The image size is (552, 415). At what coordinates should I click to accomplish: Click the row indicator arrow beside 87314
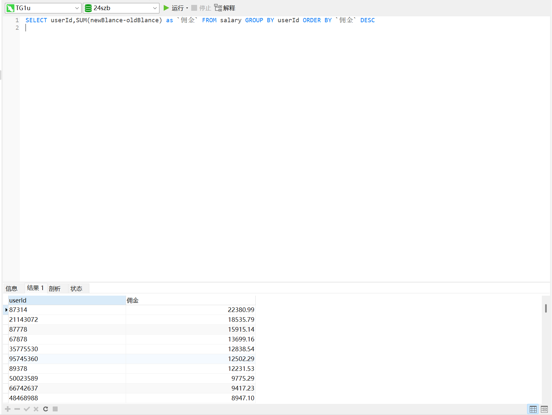click(6, 310)
